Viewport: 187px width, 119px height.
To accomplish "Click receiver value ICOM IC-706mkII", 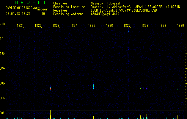I will tap(104, 10).
